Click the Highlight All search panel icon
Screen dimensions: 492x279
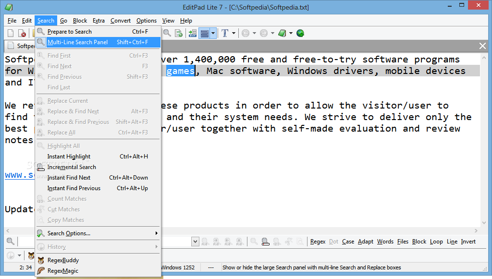[254, 242]
